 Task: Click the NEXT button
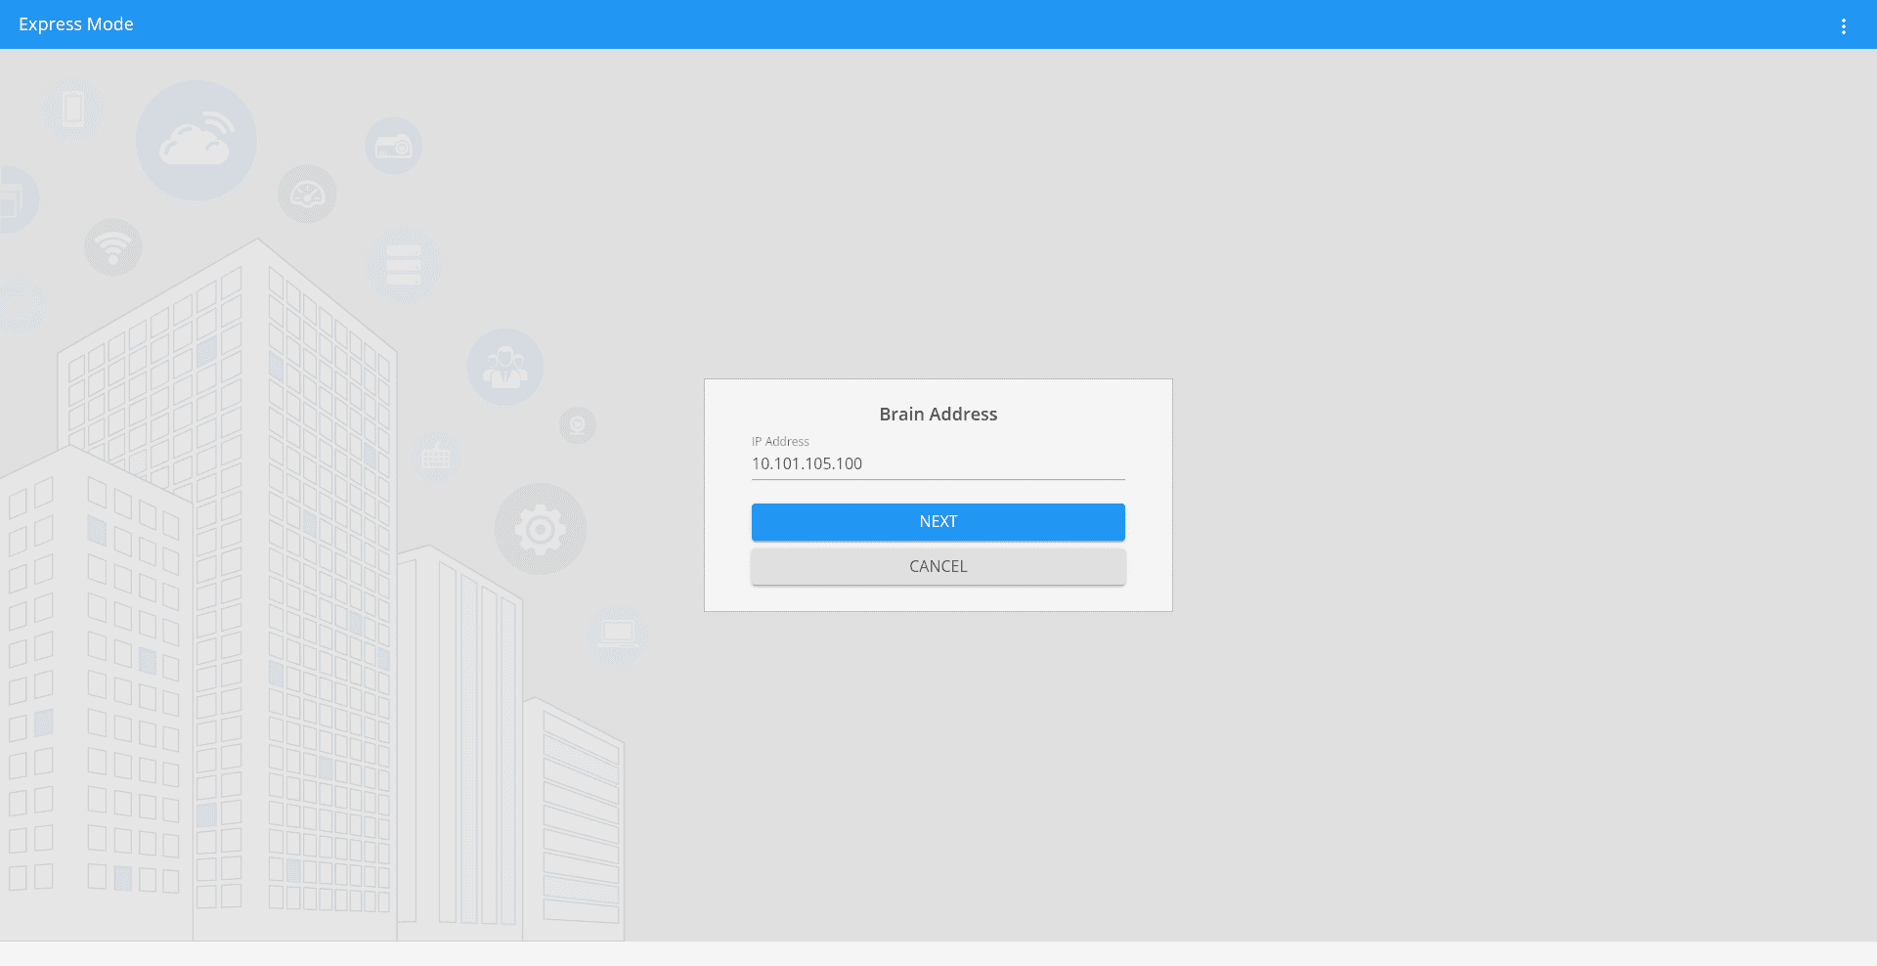tap(938, 522)
